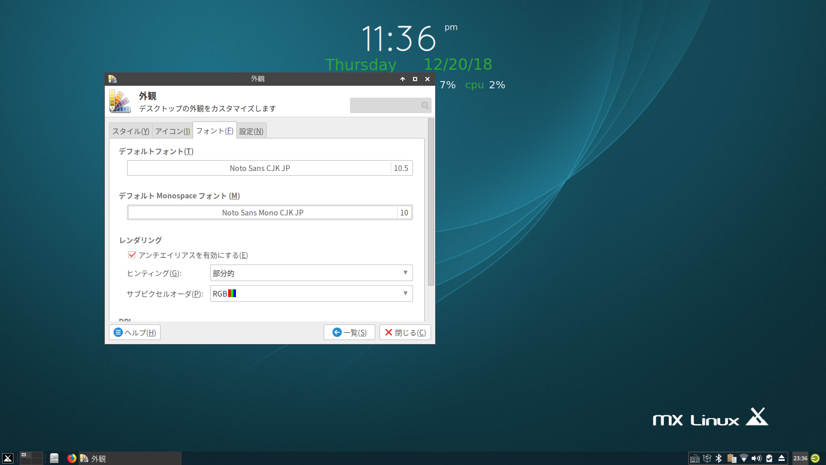Click the title bar window menu icon

[113, 79]
